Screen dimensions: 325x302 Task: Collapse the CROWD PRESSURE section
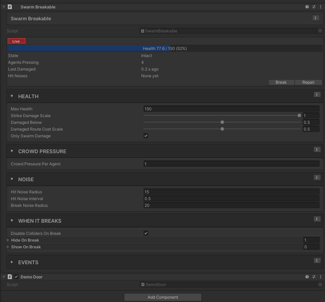(x=12, y=151)
